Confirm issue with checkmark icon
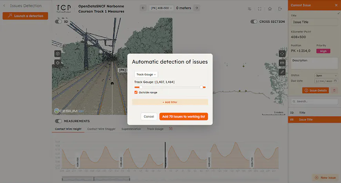This screenshot has height=183, width=341. [338, 13]
